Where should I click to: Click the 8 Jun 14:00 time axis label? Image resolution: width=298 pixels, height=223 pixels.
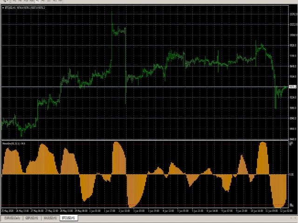tap(213, 211)
